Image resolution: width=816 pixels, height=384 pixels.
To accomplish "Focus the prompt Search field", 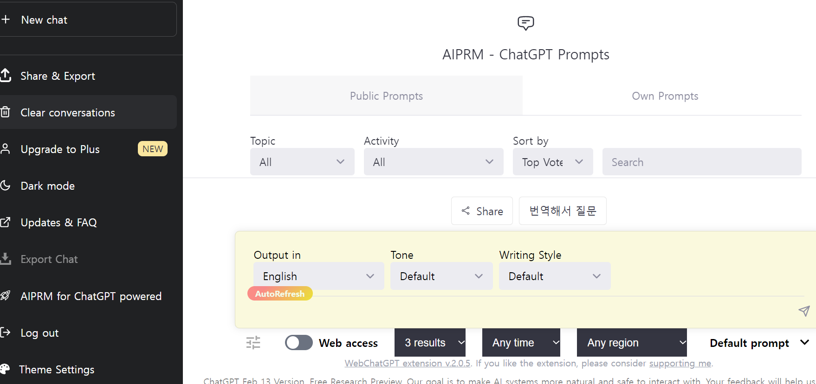I will click(702, 162).
